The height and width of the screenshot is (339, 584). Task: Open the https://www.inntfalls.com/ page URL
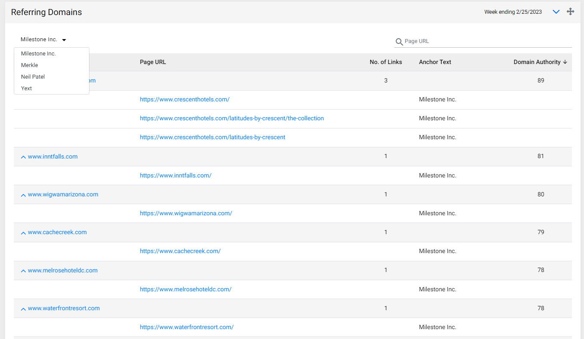coord(175,175)
